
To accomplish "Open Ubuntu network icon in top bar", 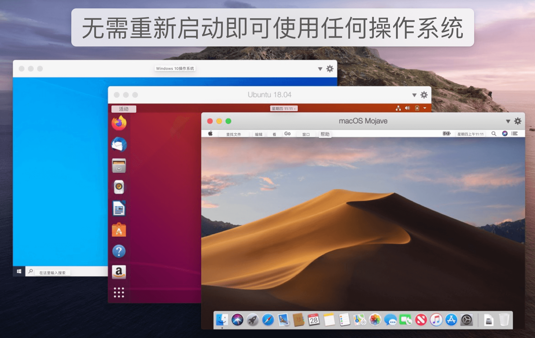I will [398, 108].
